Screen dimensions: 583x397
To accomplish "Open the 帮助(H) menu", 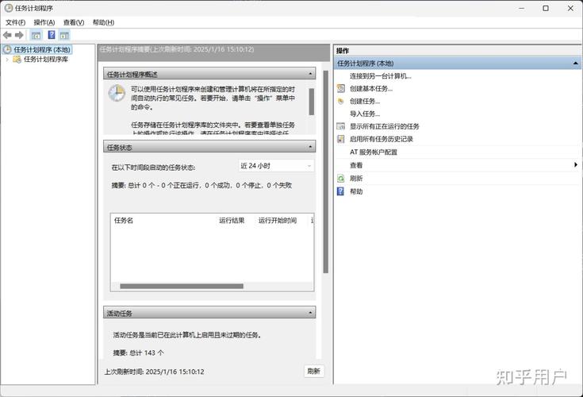I will click(x=103, y=23).
